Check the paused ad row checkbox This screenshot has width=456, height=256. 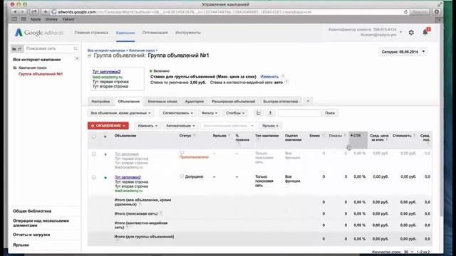tap(93, 154)
